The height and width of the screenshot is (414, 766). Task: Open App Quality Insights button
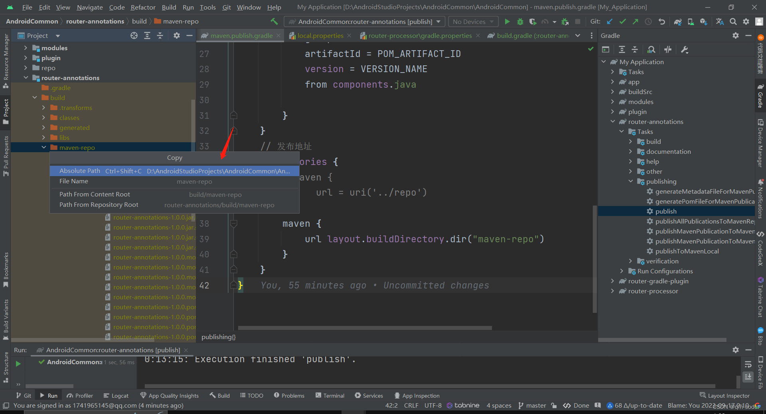tap(170, 395)
